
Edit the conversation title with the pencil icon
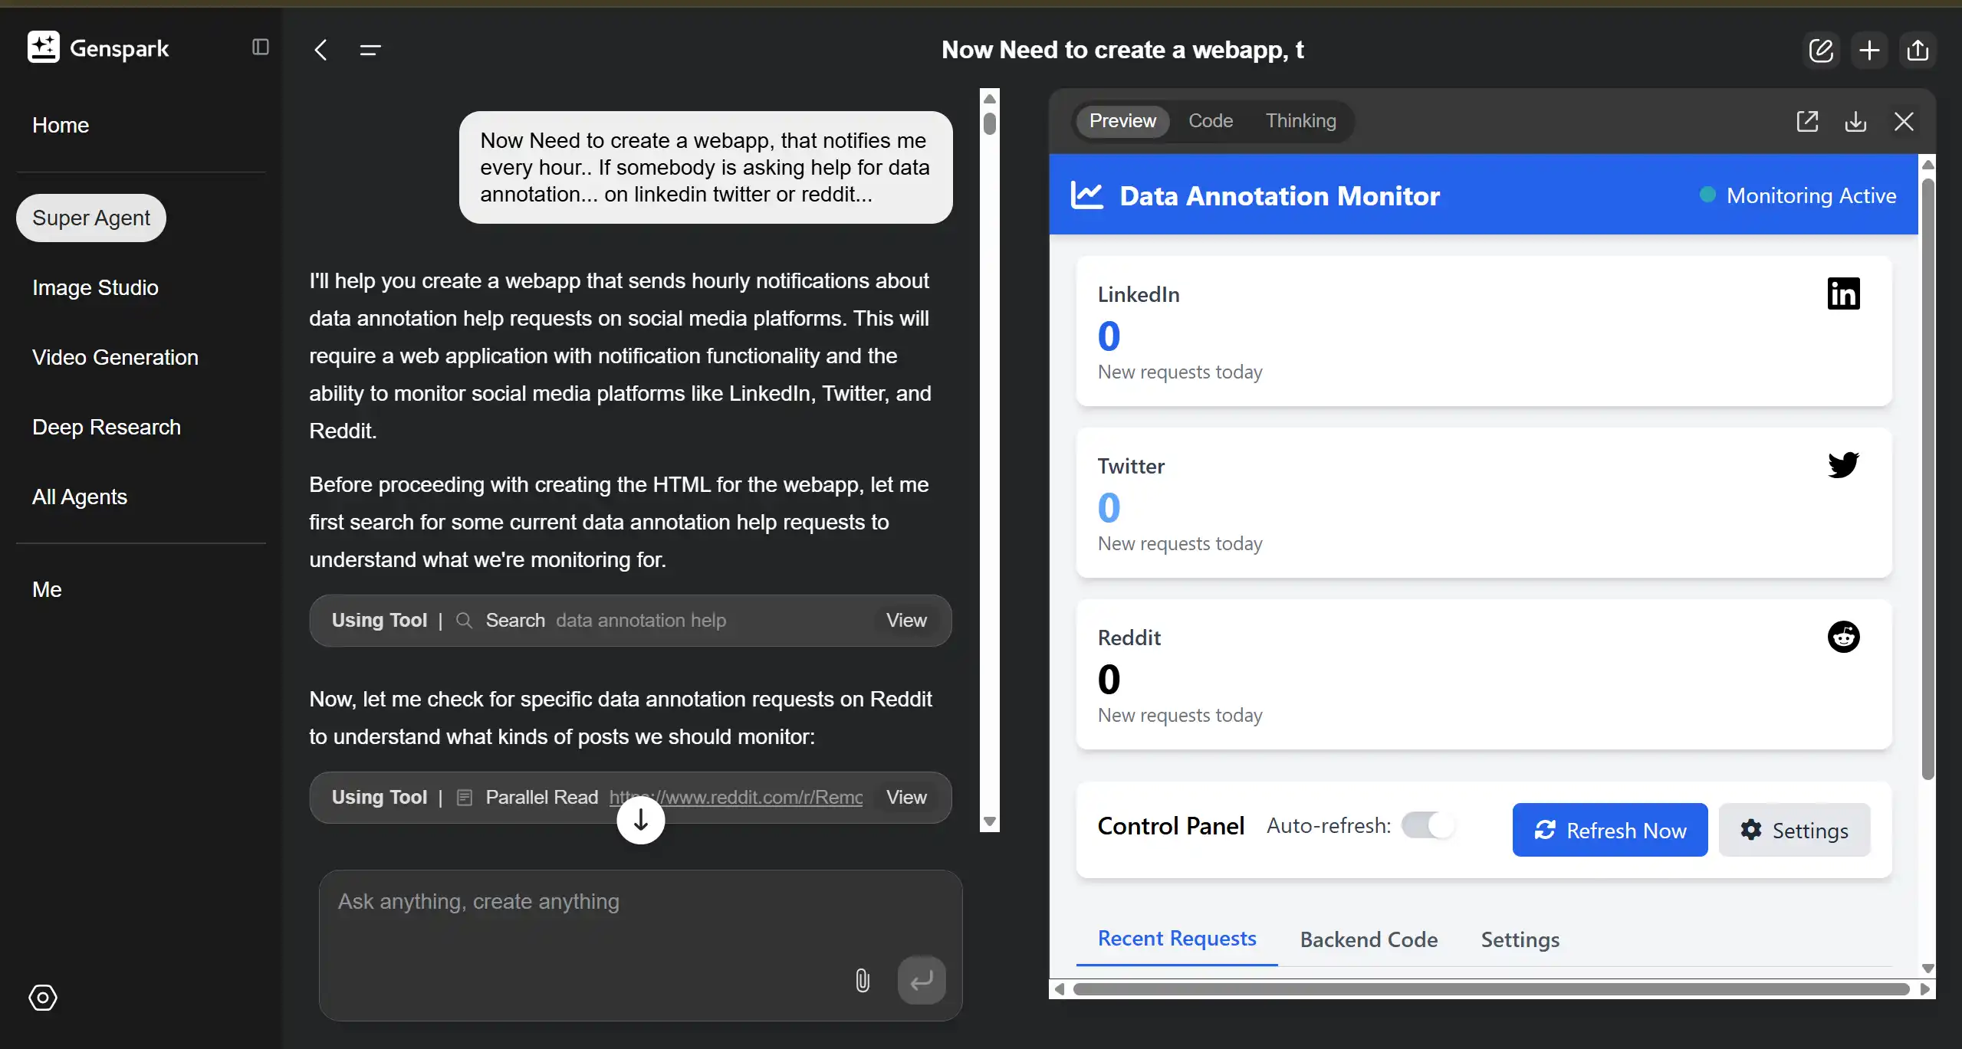pos(1821,49)
